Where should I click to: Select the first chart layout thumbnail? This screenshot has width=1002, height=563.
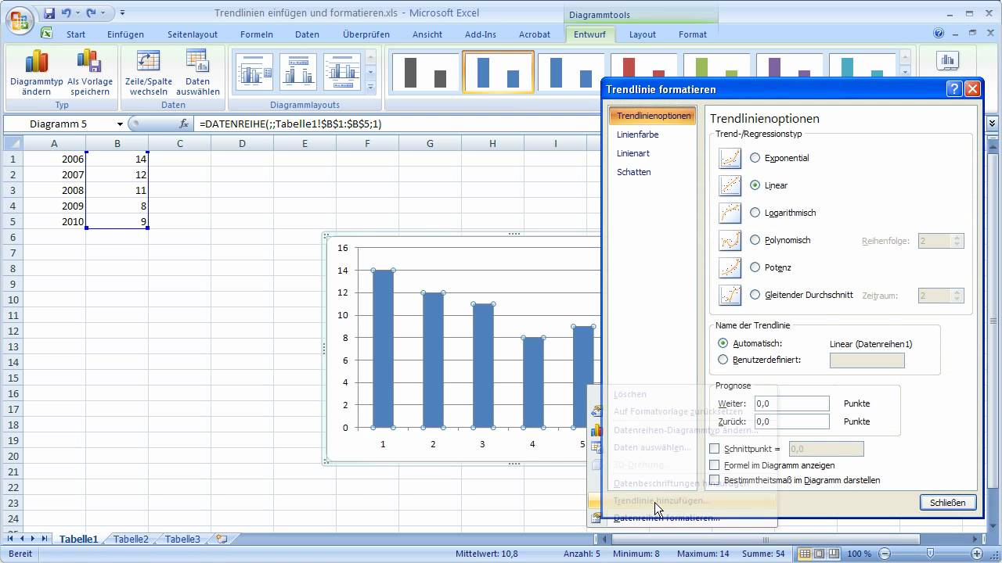pos(254,72)
